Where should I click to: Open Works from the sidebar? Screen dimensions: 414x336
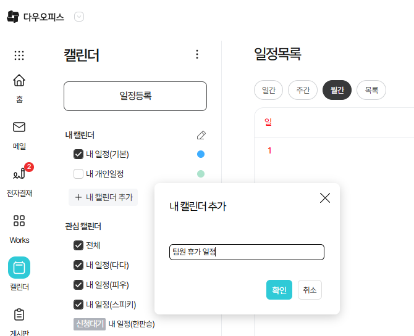pos(19,221)
